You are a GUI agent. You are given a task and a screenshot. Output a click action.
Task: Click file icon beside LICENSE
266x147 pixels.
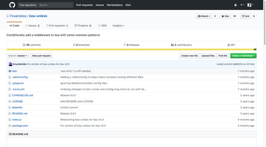10,101
